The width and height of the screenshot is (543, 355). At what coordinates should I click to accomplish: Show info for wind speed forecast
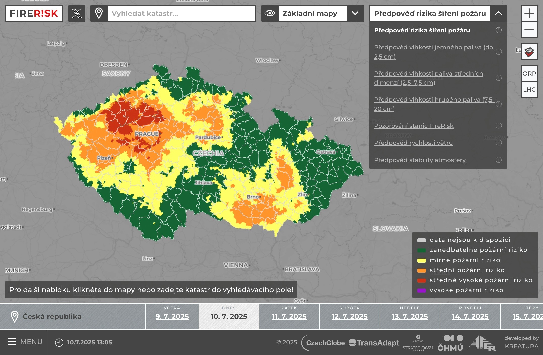point(499,143)
